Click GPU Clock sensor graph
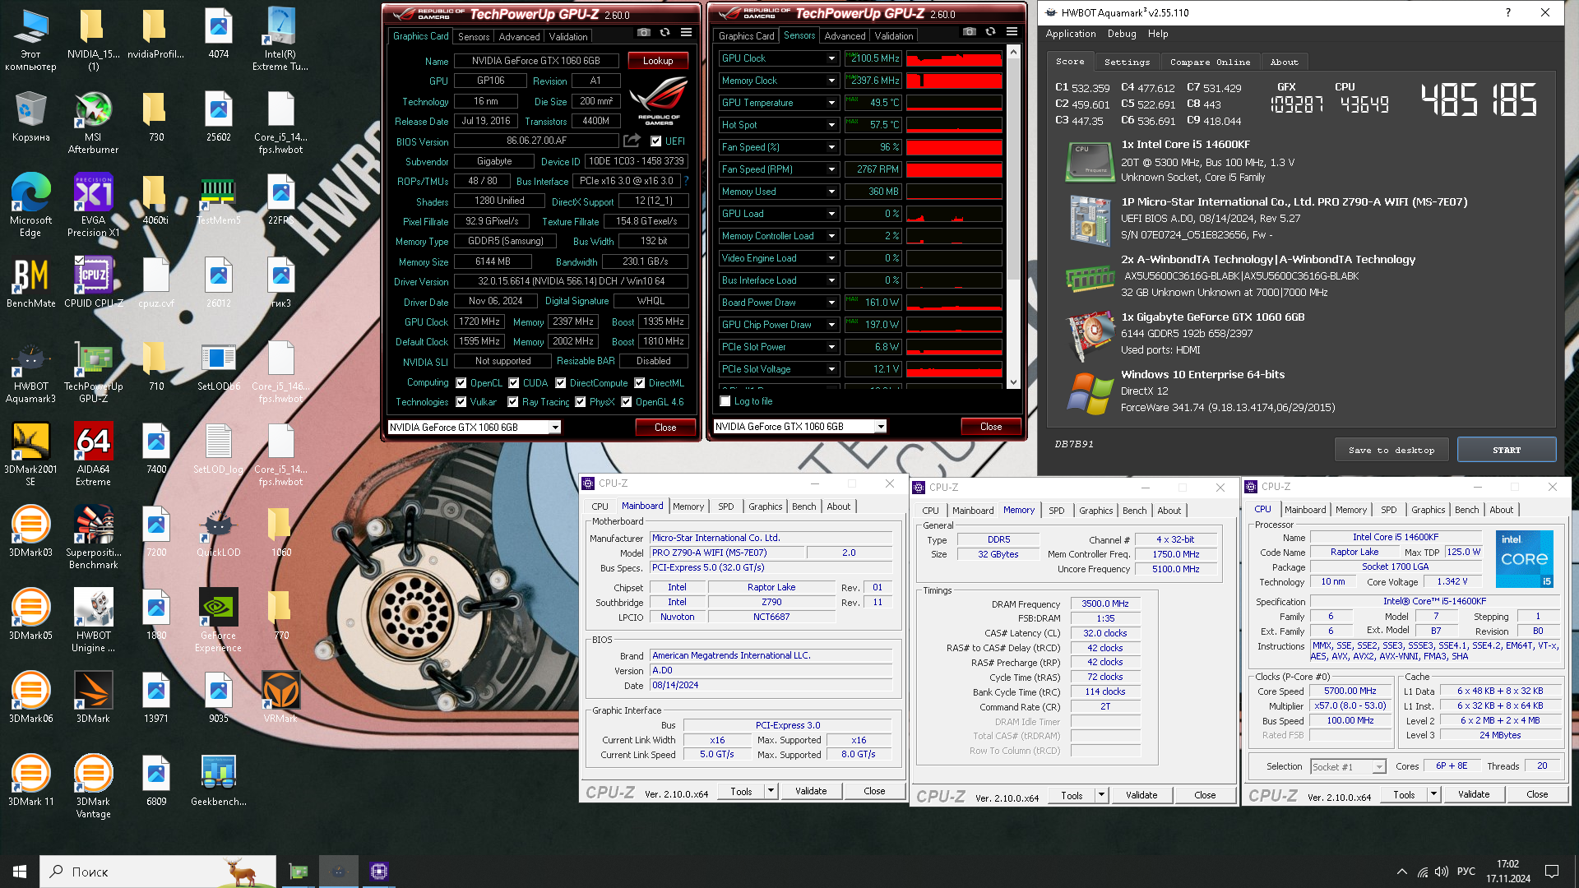Screen dimensions: 1579x888 pyautogui.click(x=954, y=58)
